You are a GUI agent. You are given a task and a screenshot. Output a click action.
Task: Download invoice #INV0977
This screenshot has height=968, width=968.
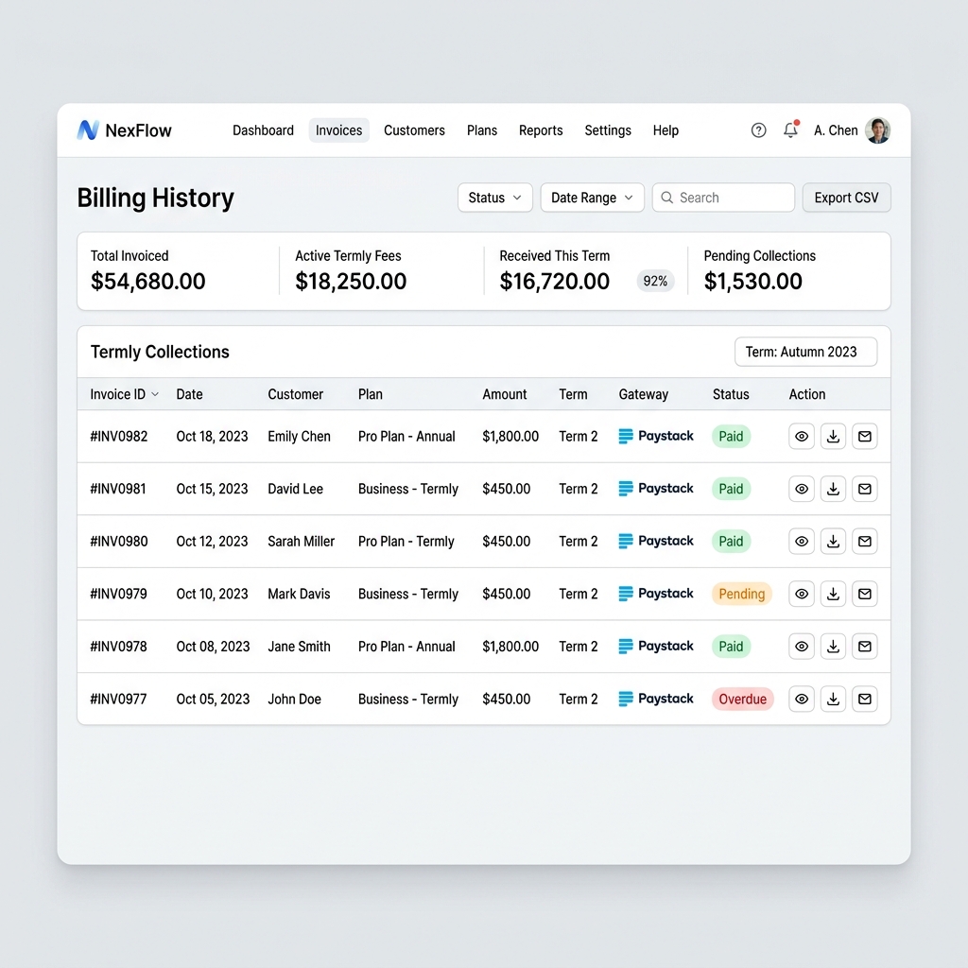[833, 699]
